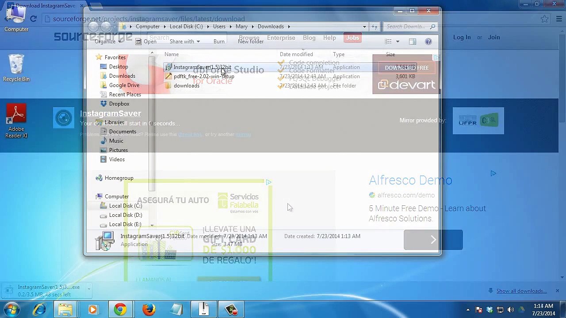Open the address bar history dropdown

[x=364, y=26]
